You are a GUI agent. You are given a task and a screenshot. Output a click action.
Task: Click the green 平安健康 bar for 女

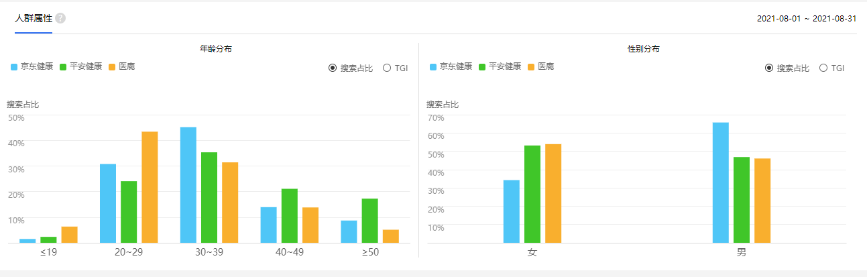532,194
